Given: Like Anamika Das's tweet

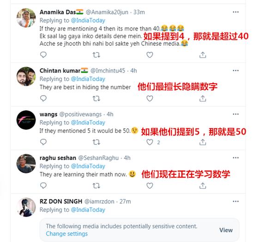Looking at the screenshot, I should [150, 55].
